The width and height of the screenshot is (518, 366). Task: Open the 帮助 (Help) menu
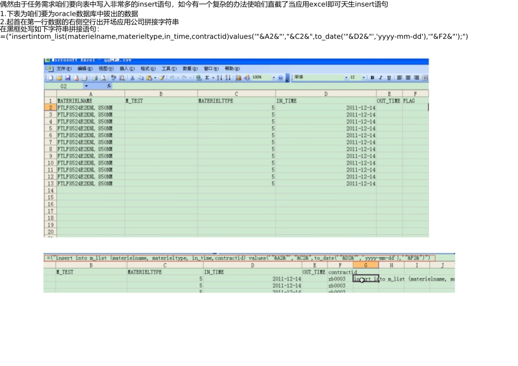point(232,69)
